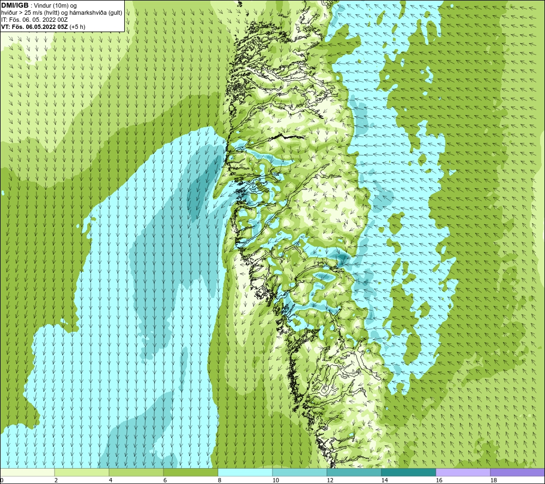The height and width of the screenshot is (484, 545).
Task: Click the purple swatch above 18 m/s
Action: 518,472
